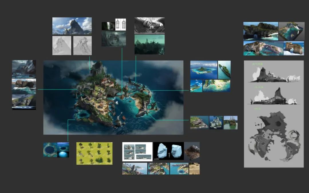
Task: Select the aerial Bora Bora atoll photo
Action: tap(204, 70)
